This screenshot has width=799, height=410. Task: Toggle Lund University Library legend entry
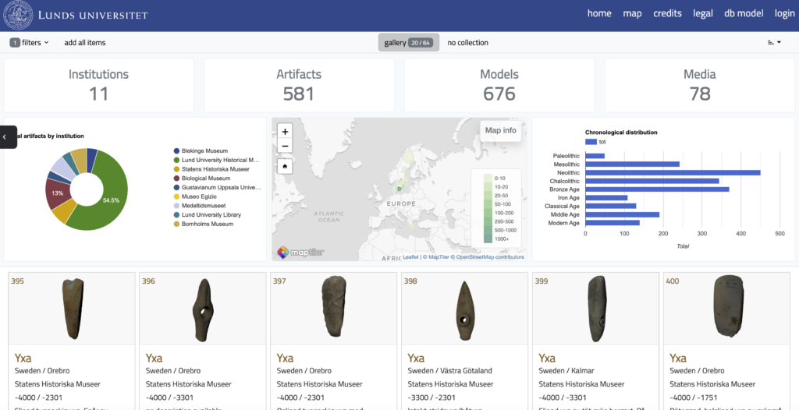(208, 215)
